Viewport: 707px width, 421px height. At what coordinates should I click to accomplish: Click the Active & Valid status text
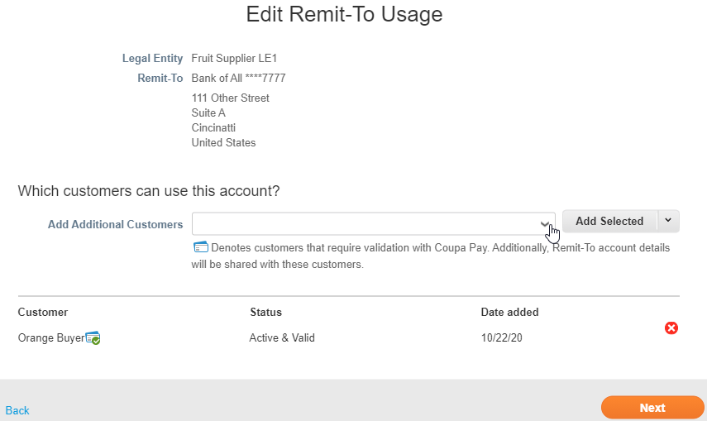point(282,337)
